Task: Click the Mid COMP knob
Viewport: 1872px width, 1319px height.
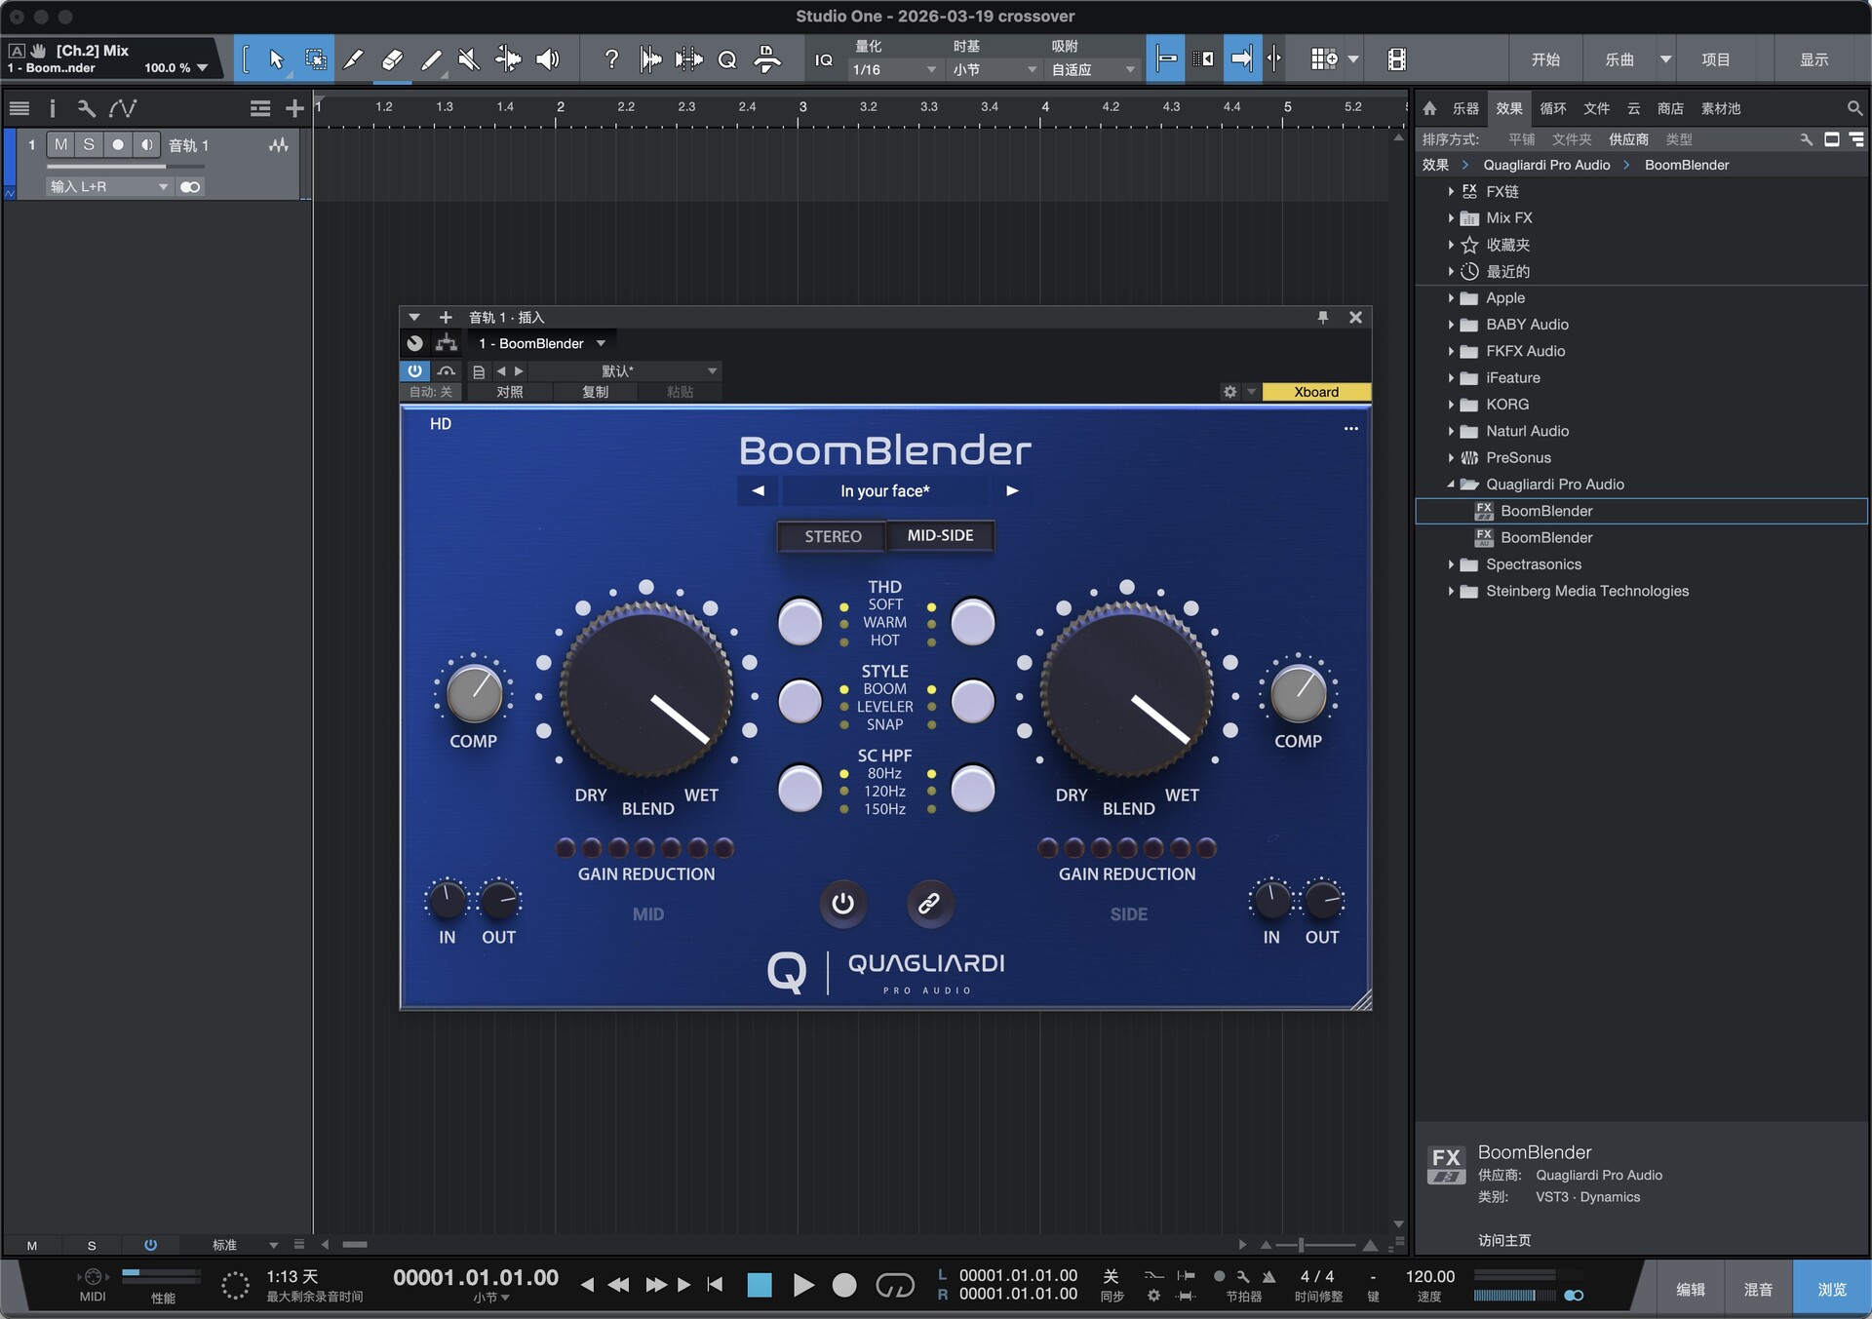Action: click(474, 693)
